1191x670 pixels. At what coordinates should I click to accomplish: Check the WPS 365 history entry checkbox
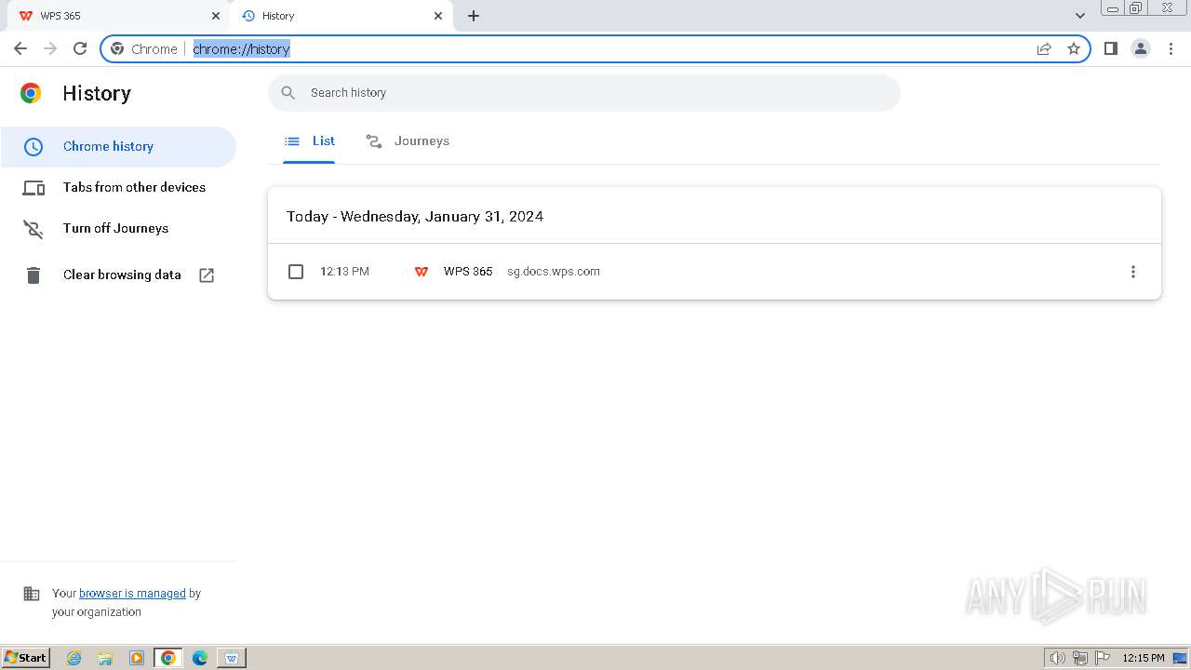point(296,272)
